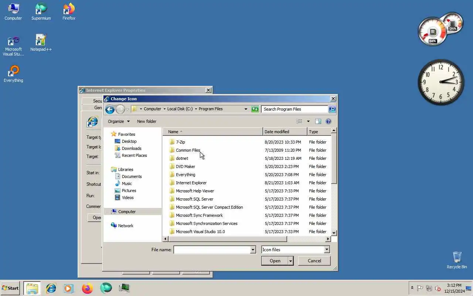Sort by Date modified column header

[285, 132]
